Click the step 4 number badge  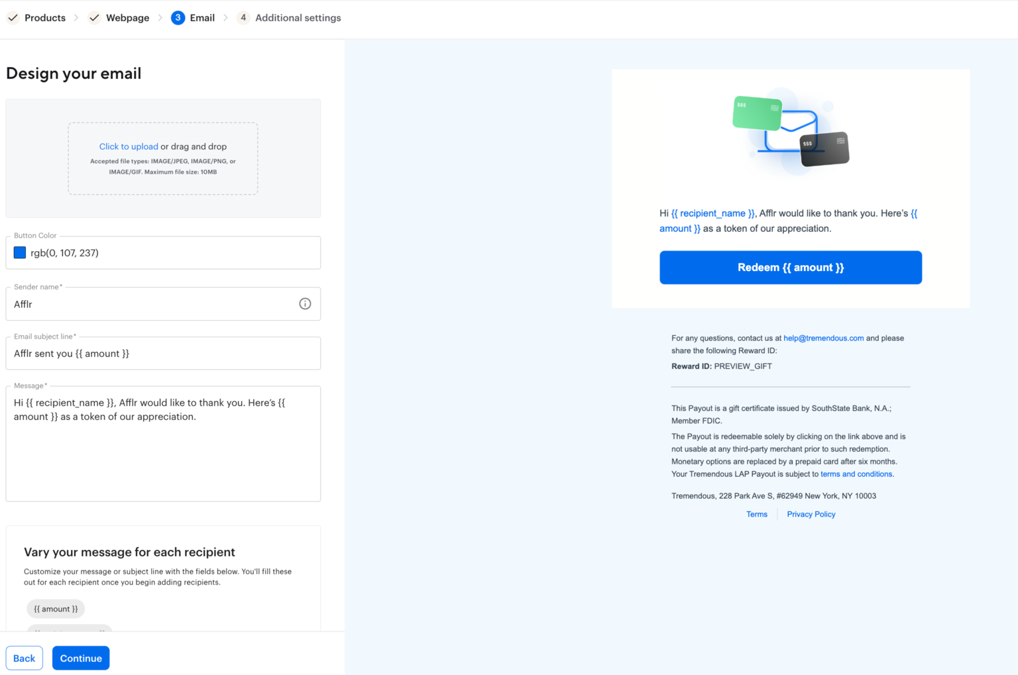click(x=243, y=18)
